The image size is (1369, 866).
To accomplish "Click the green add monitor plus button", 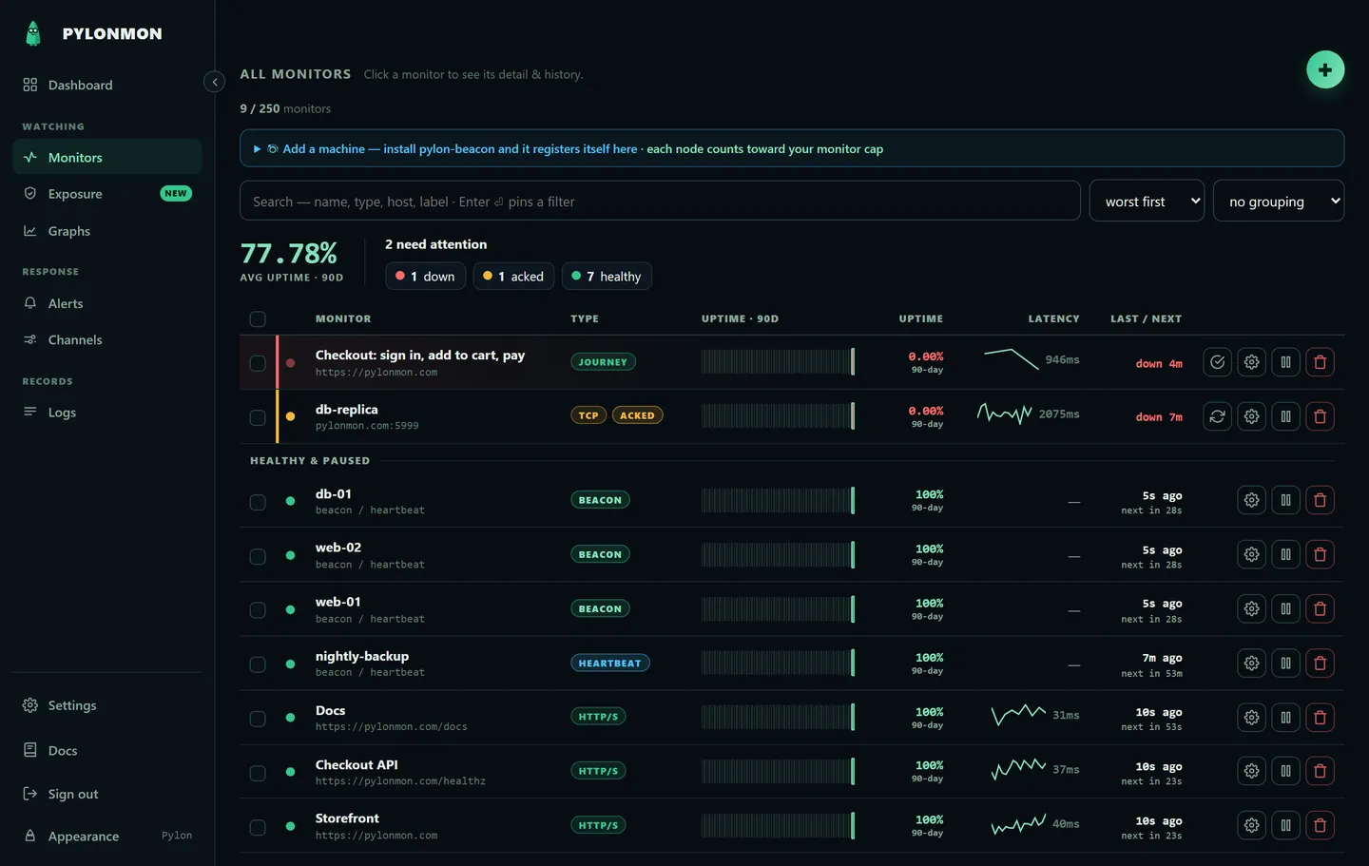I will coord(1325,69).
